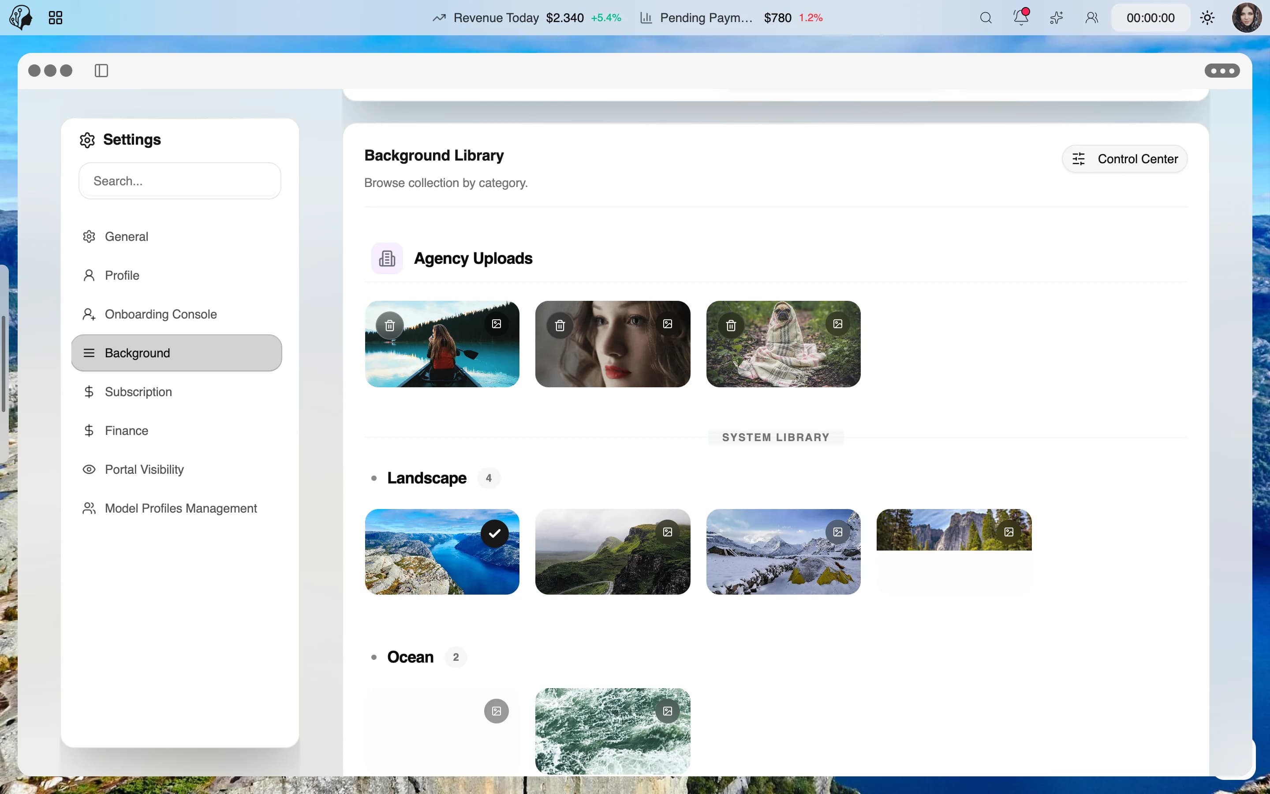Image resolution: width=1270 pixels, height=794 pixels.
Task: Set pug in blanket image as background
Action: point(838,324)
